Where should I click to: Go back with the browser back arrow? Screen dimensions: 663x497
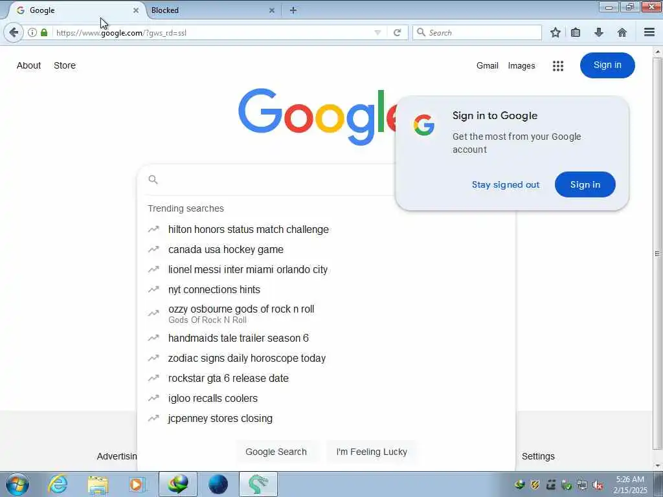[x=14, y=32]
